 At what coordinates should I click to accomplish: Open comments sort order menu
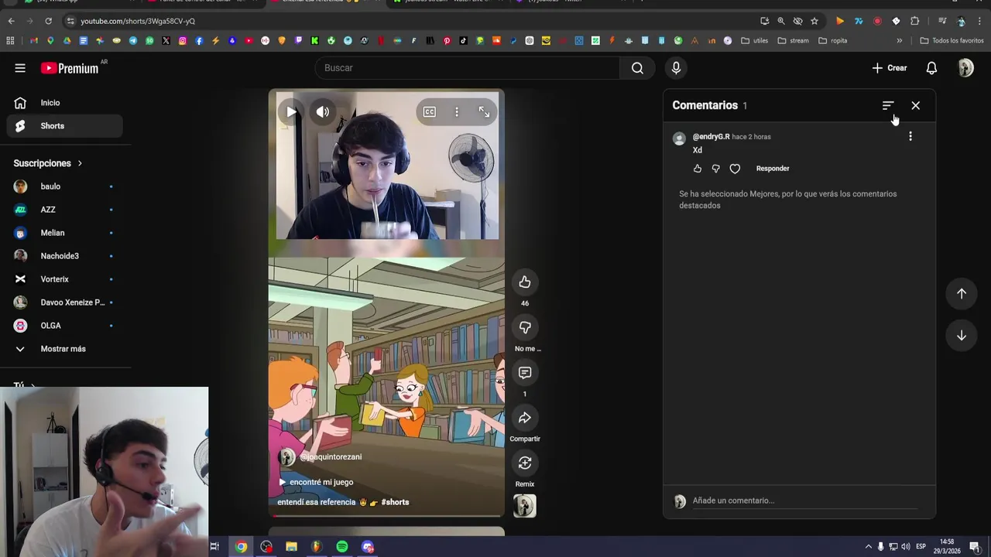[888, 105]
